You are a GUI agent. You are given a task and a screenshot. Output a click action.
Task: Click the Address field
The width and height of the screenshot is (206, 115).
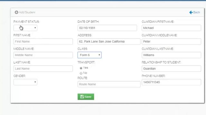[x=109, y=42]
